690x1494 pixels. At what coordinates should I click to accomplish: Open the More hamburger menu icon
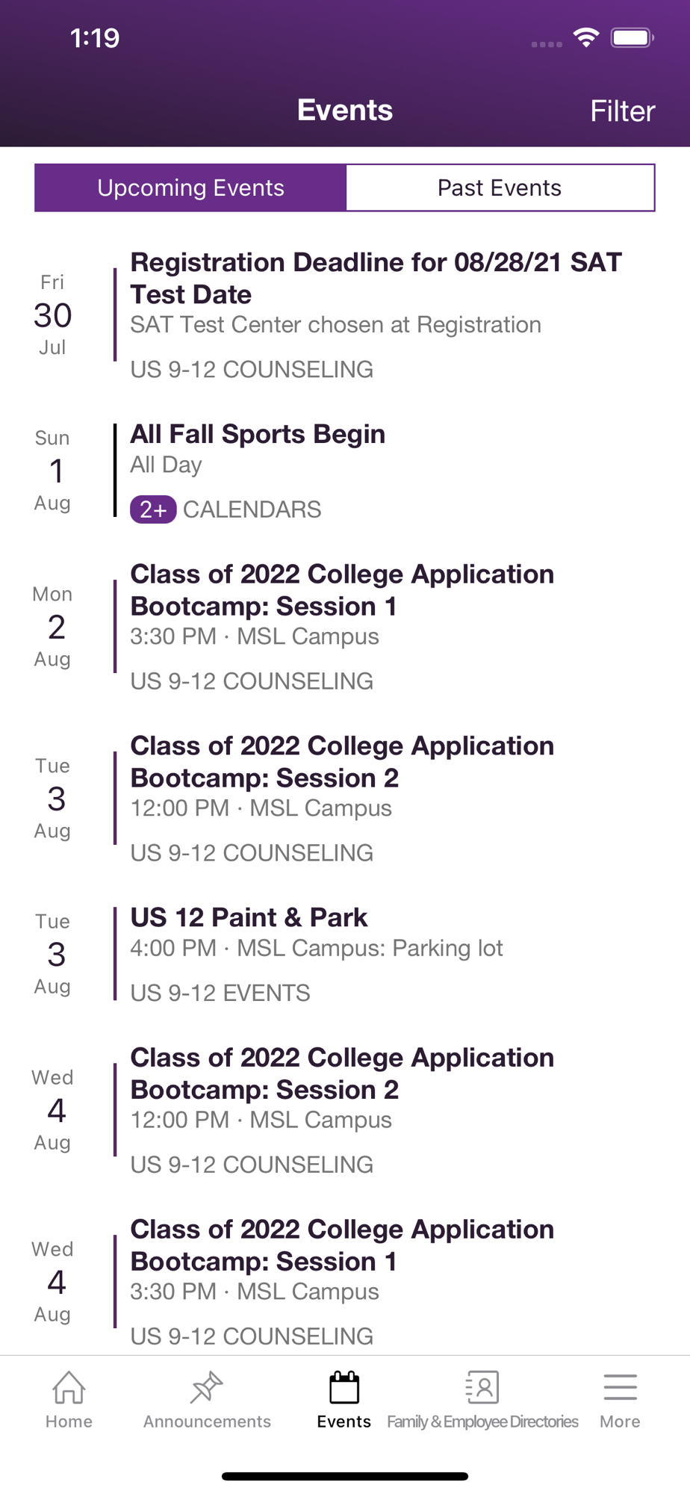coord(620,1388)
